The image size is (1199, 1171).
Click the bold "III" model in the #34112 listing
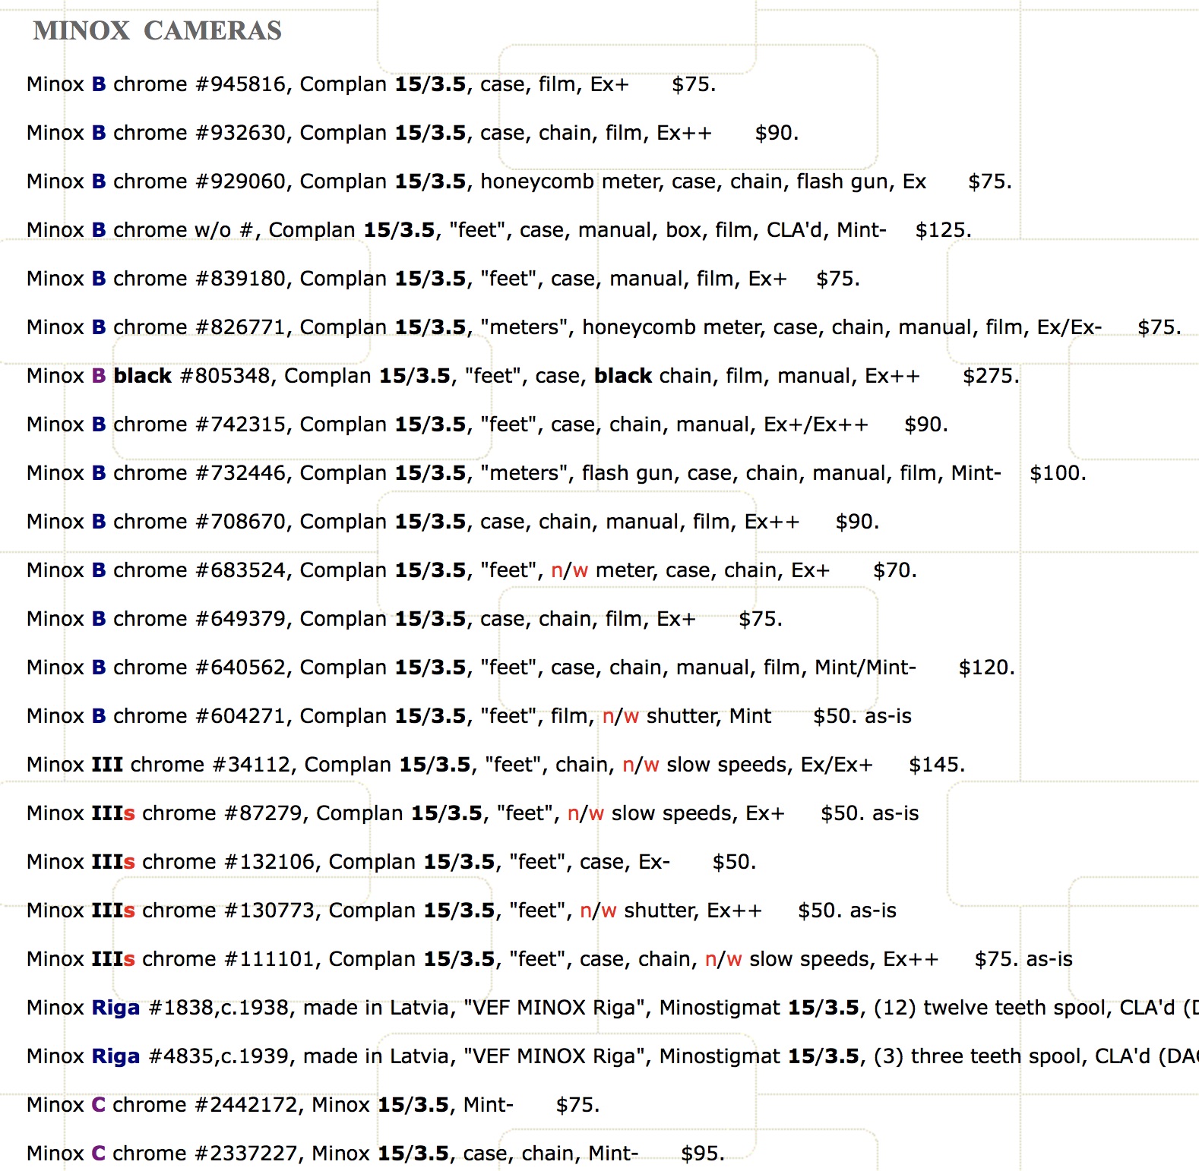tap(107, 765)
